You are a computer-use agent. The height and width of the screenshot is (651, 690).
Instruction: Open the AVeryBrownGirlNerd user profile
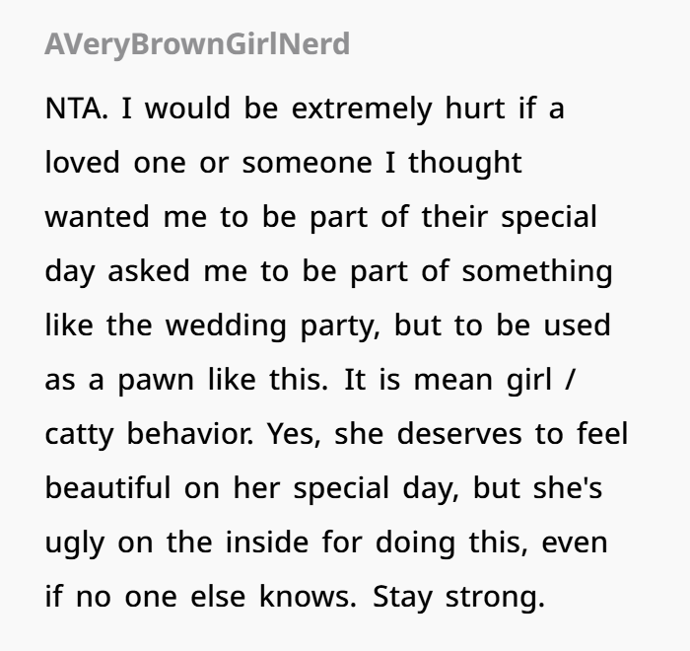tap(197, 44)
